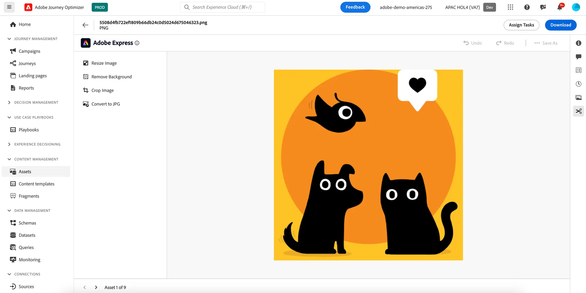Collapse the Data Management section

9,211
